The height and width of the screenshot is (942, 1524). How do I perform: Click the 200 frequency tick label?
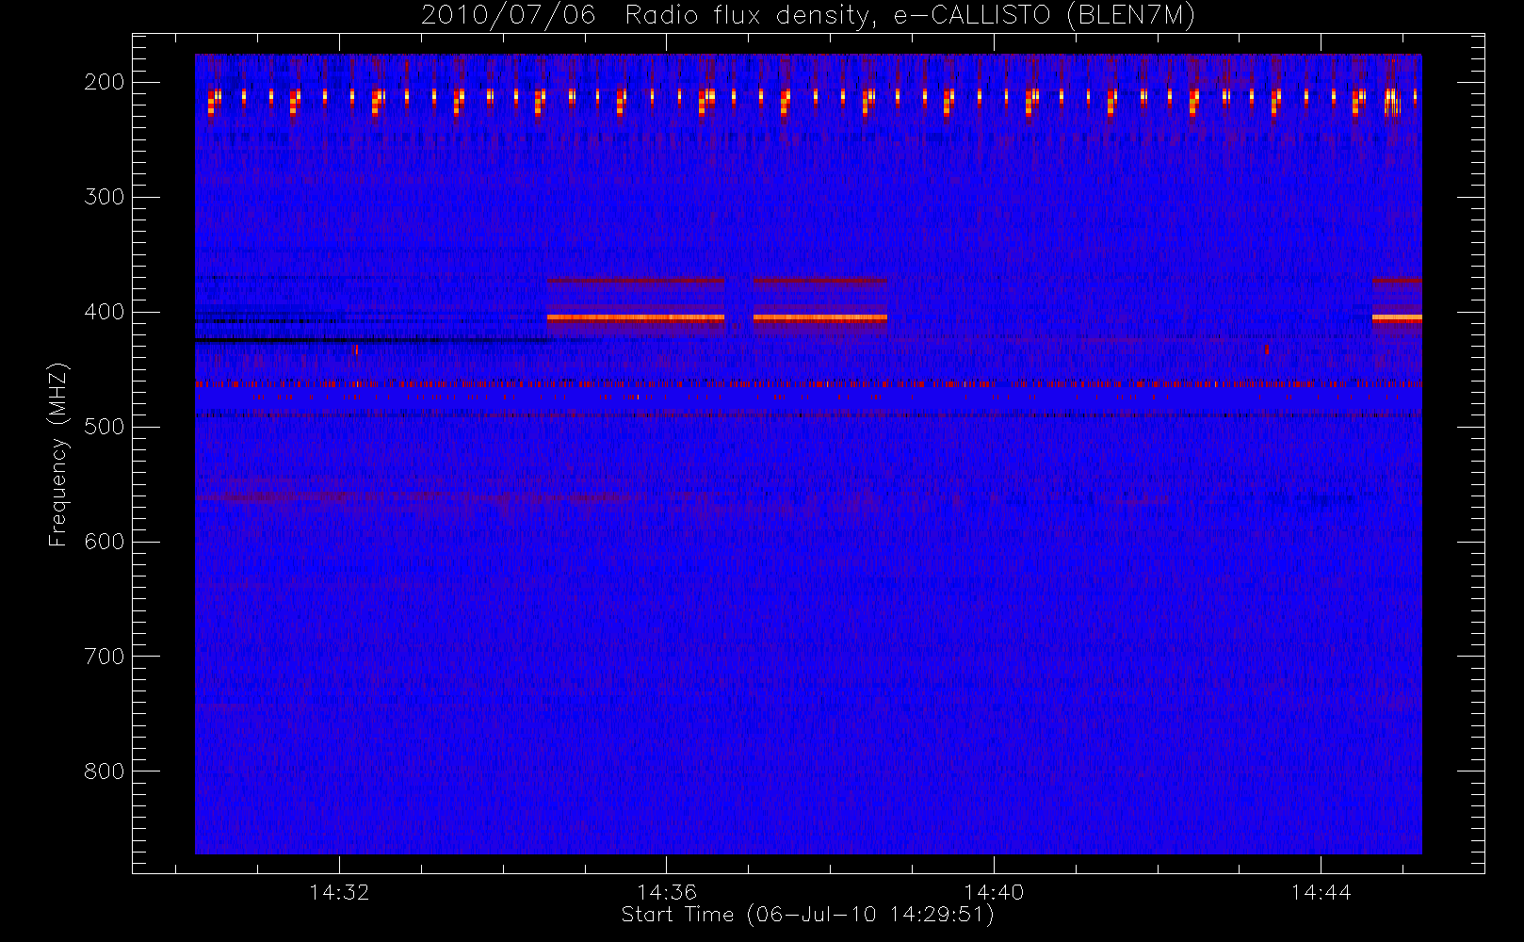pyautogui.click(x=104, y=82)
